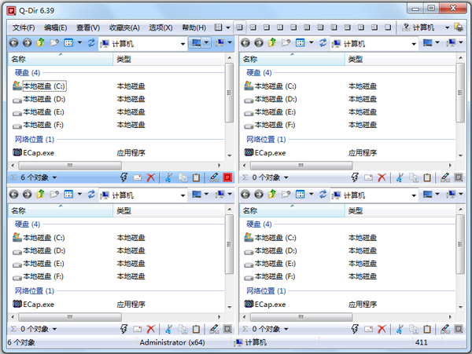The height and width of the screenshot is (354, 472).
Task: Go up one level in the top-right pane
Action: pyautogui.click(x=272, y=43)
